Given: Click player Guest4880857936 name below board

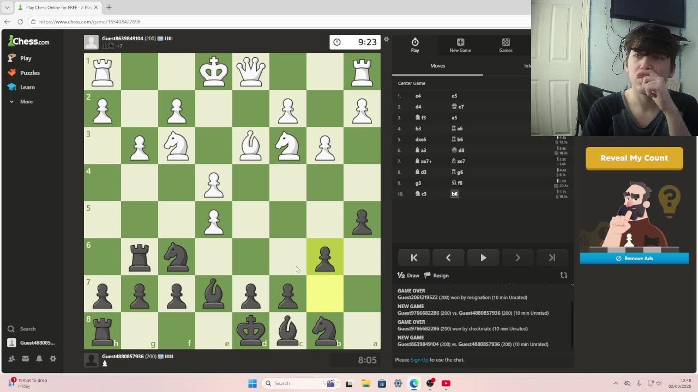Looking at the screenshot, I should [x=123, y=357].
